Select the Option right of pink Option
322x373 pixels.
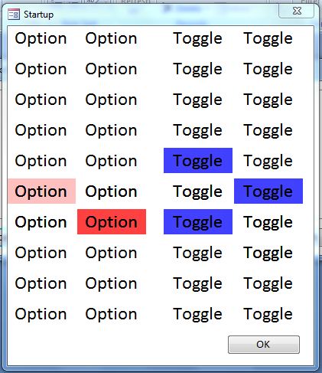tap(112, 191)
